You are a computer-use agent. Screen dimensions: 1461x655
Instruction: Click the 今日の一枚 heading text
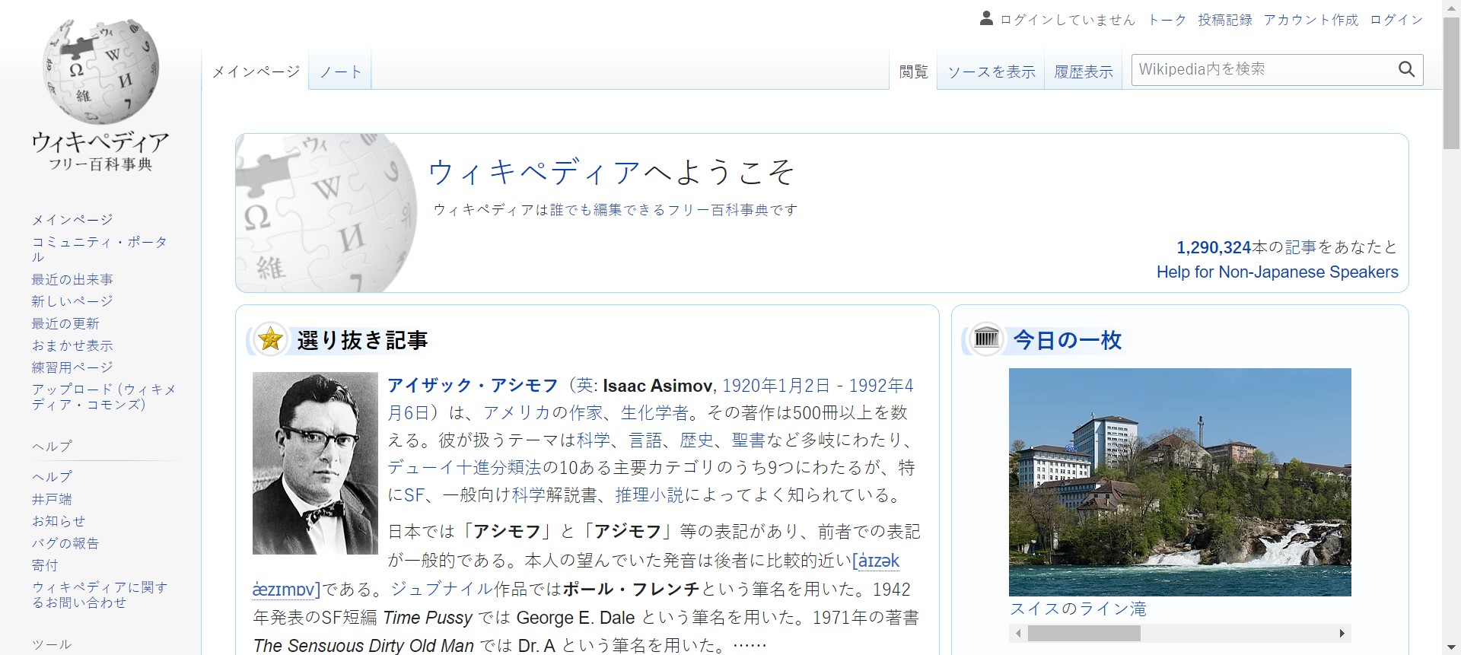pos(1068,340)
